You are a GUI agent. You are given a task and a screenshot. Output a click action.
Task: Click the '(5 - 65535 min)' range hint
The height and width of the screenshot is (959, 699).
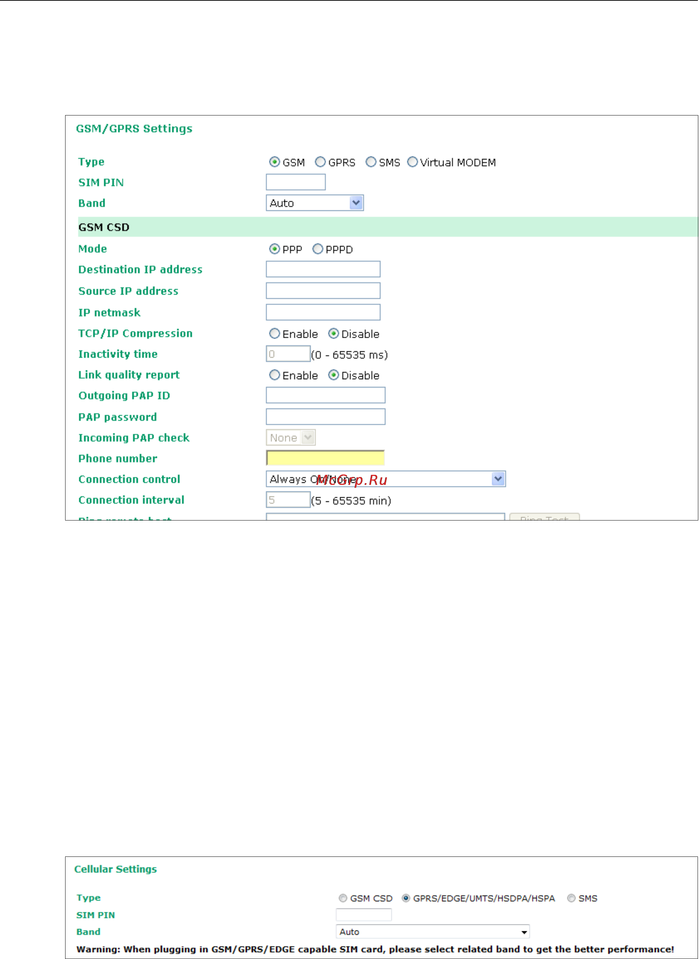coord(351,501)
